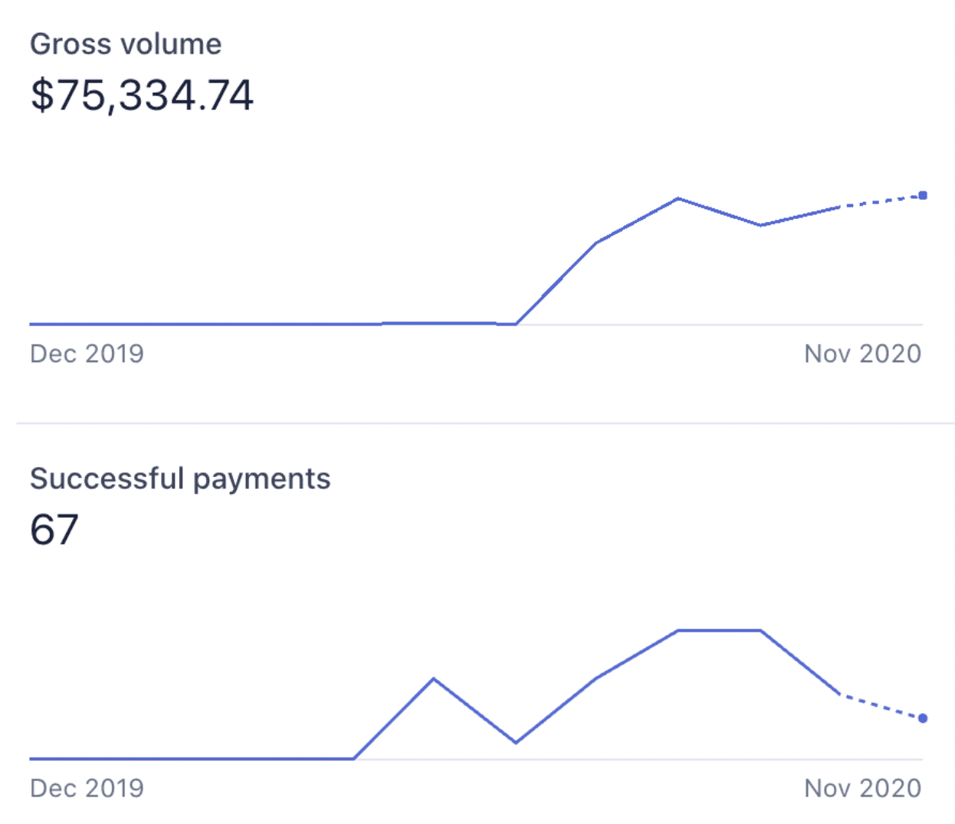Click the flat baseline of Successful payments chart
Screen dimensions: 955x824
192,759
